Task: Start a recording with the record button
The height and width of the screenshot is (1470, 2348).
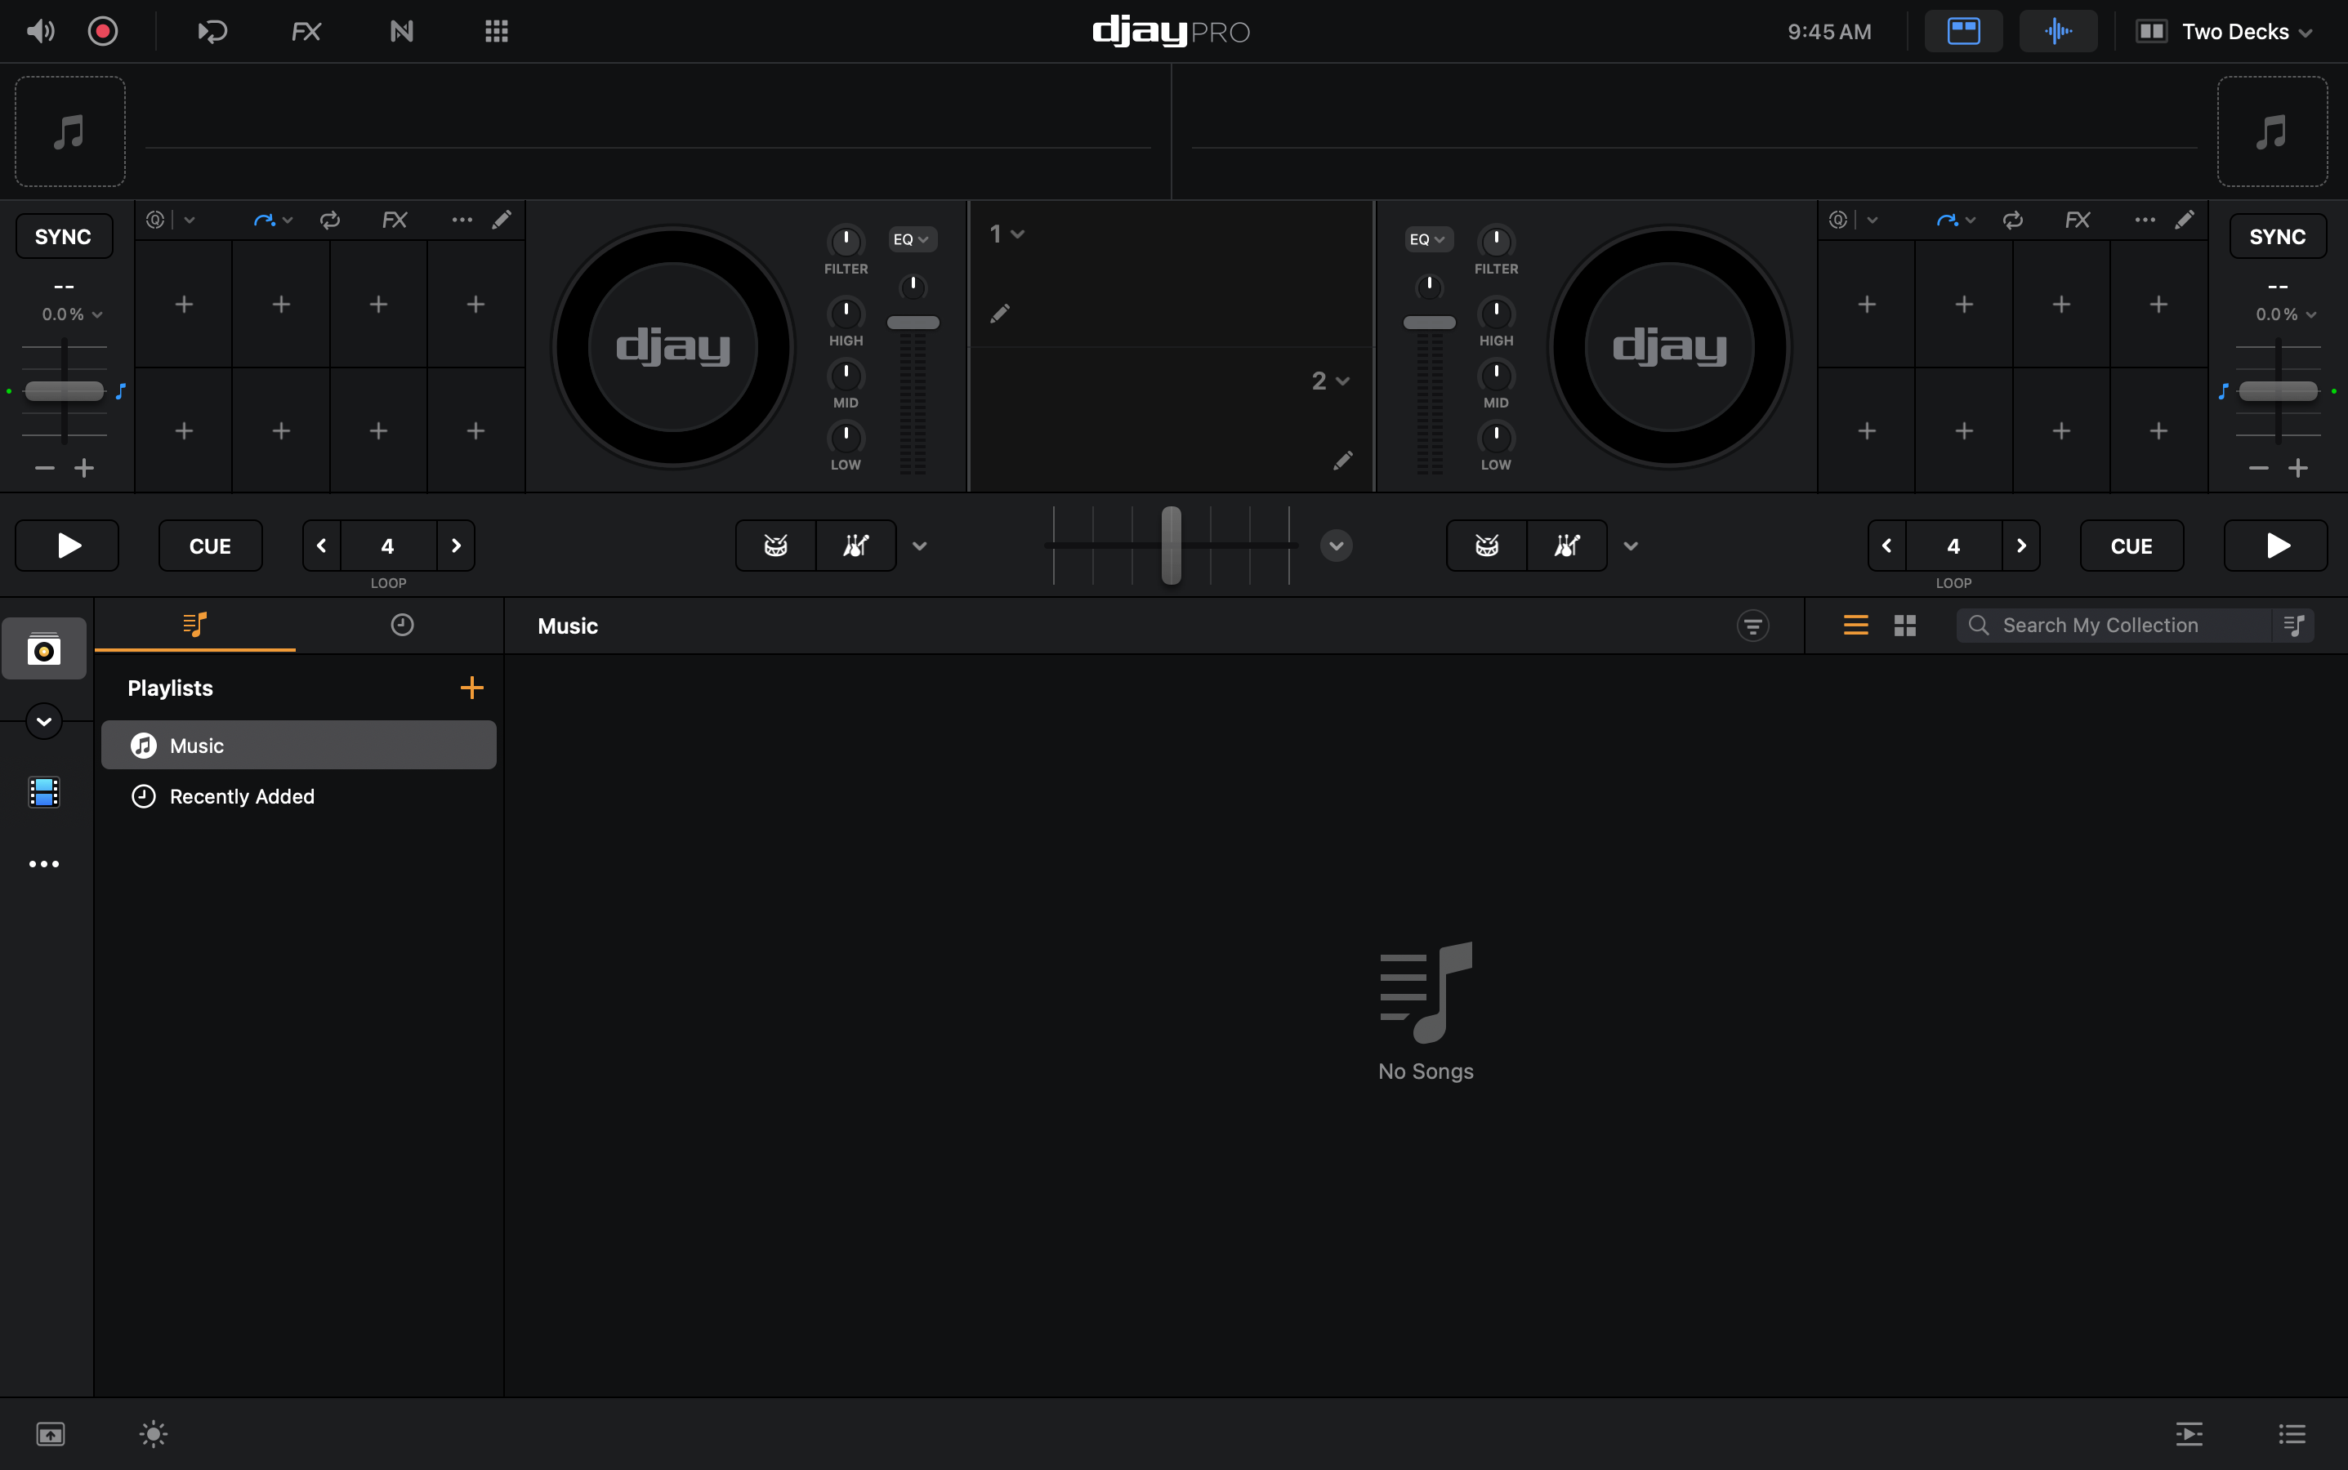Action: [102, 30]
